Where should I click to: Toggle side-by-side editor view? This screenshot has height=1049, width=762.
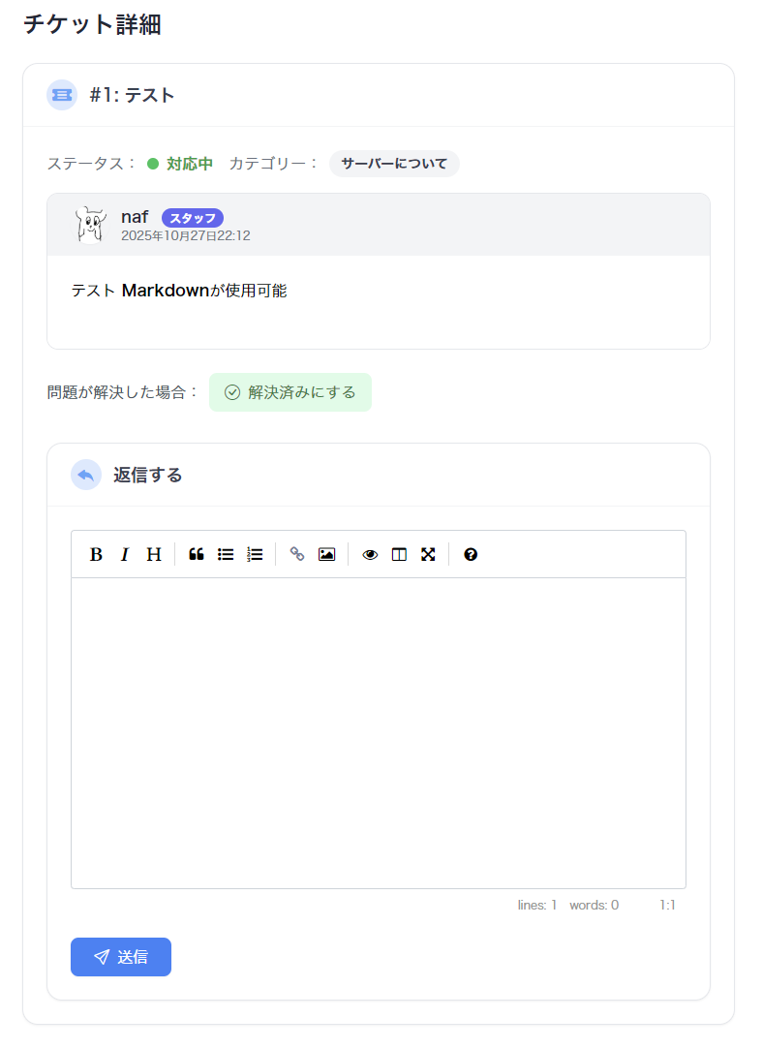[x=399, y=554]
